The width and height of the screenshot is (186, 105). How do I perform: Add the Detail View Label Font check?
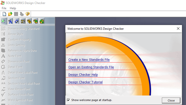19,72
